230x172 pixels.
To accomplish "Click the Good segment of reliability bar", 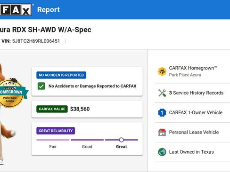I will (87, 140).
